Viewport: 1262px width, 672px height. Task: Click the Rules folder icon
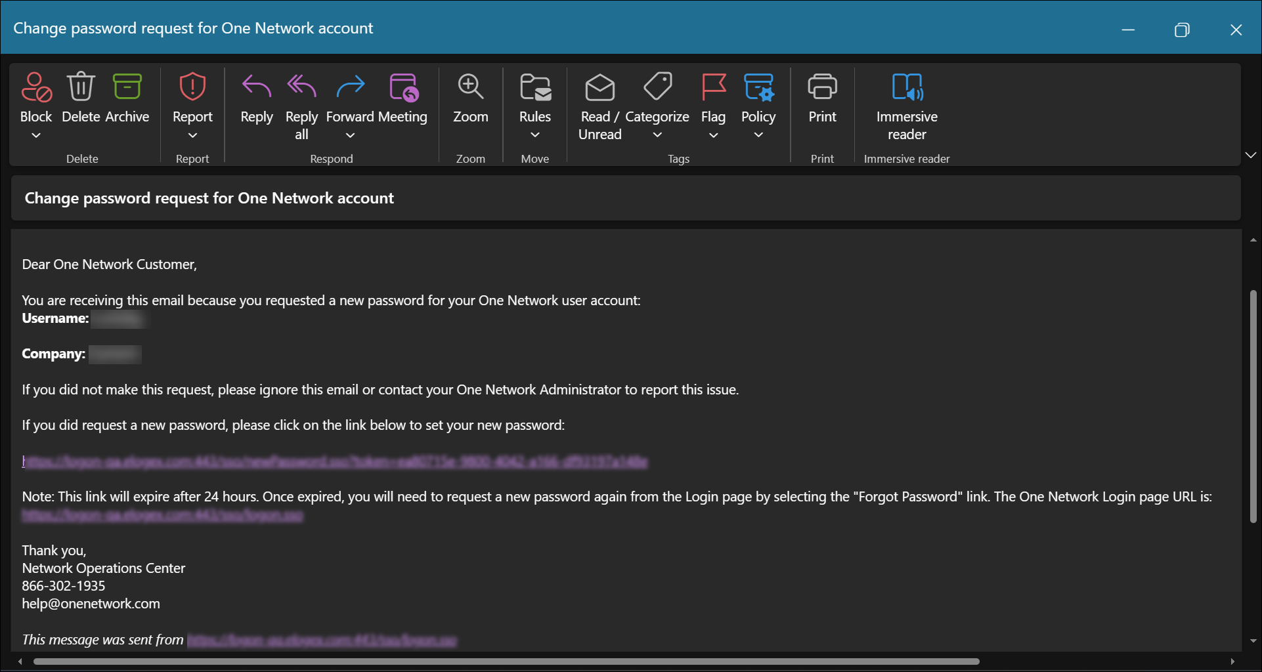(535, 87)
